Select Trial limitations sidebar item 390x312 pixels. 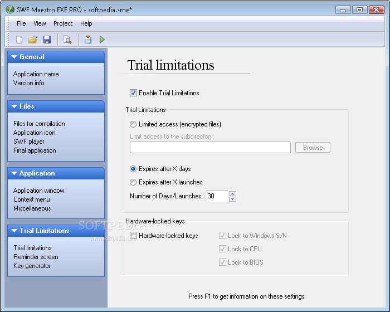tap(32, 248)
